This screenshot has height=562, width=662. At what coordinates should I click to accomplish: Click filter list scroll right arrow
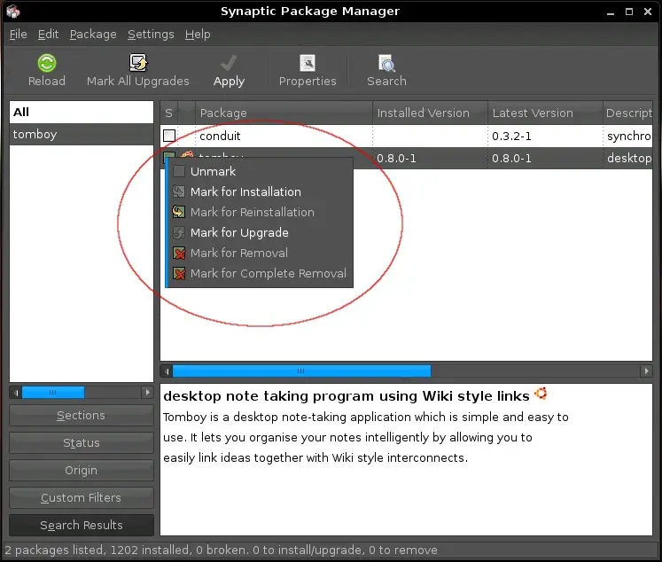point(147,393)
